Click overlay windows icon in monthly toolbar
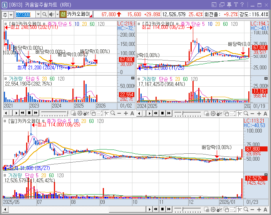The height and width of the screenshot is (215, 271). pyautogui.click(x=93, y=113)
